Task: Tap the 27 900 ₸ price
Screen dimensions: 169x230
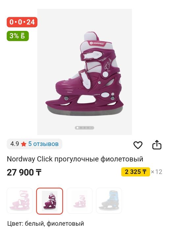Action: (x=24, y=172)
